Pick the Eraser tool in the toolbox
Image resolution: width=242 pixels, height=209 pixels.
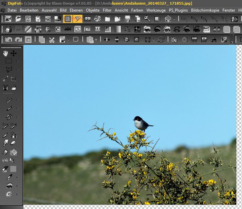tap(14, 143)
